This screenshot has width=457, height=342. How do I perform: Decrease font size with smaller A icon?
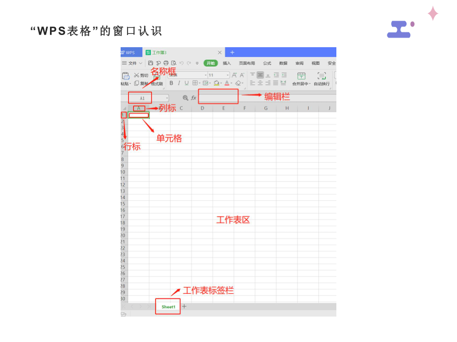pos(242,75)
